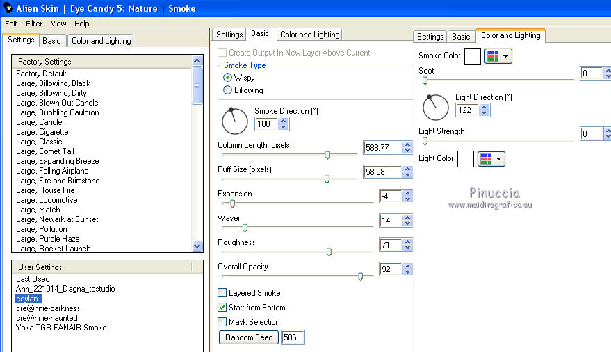Increase Light Direction with up arrow
The width and height of the screenshot is (611, 352).
[484, 107]
